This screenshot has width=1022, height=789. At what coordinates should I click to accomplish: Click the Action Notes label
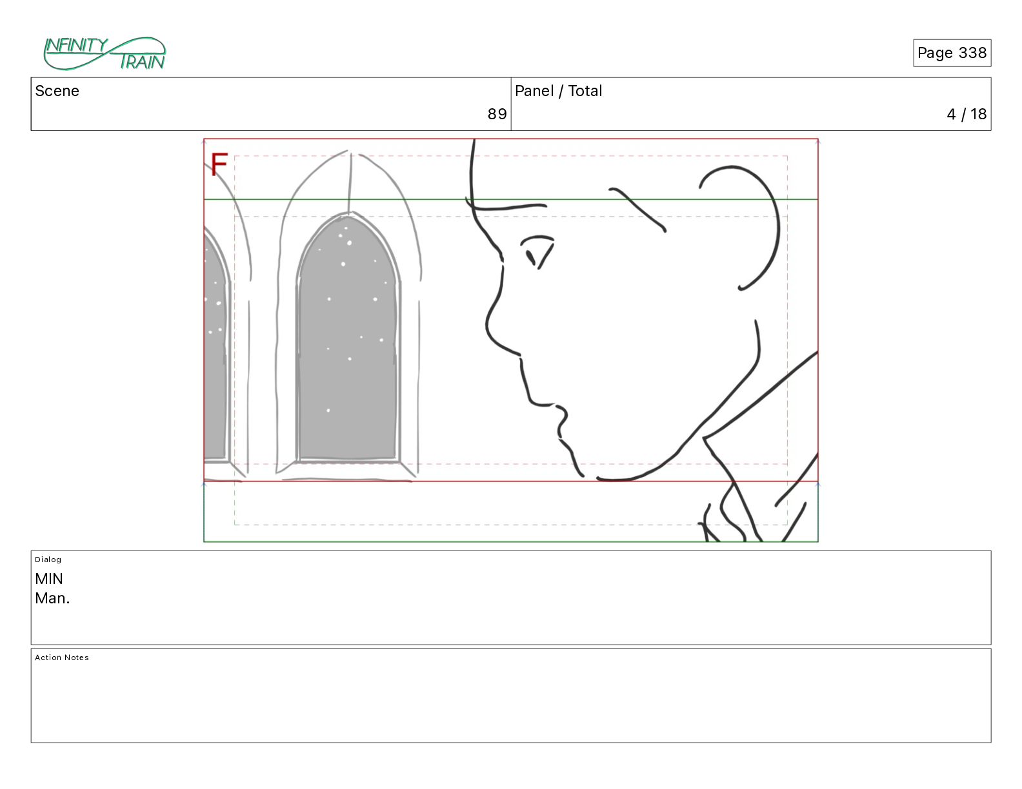click(62, 657)
